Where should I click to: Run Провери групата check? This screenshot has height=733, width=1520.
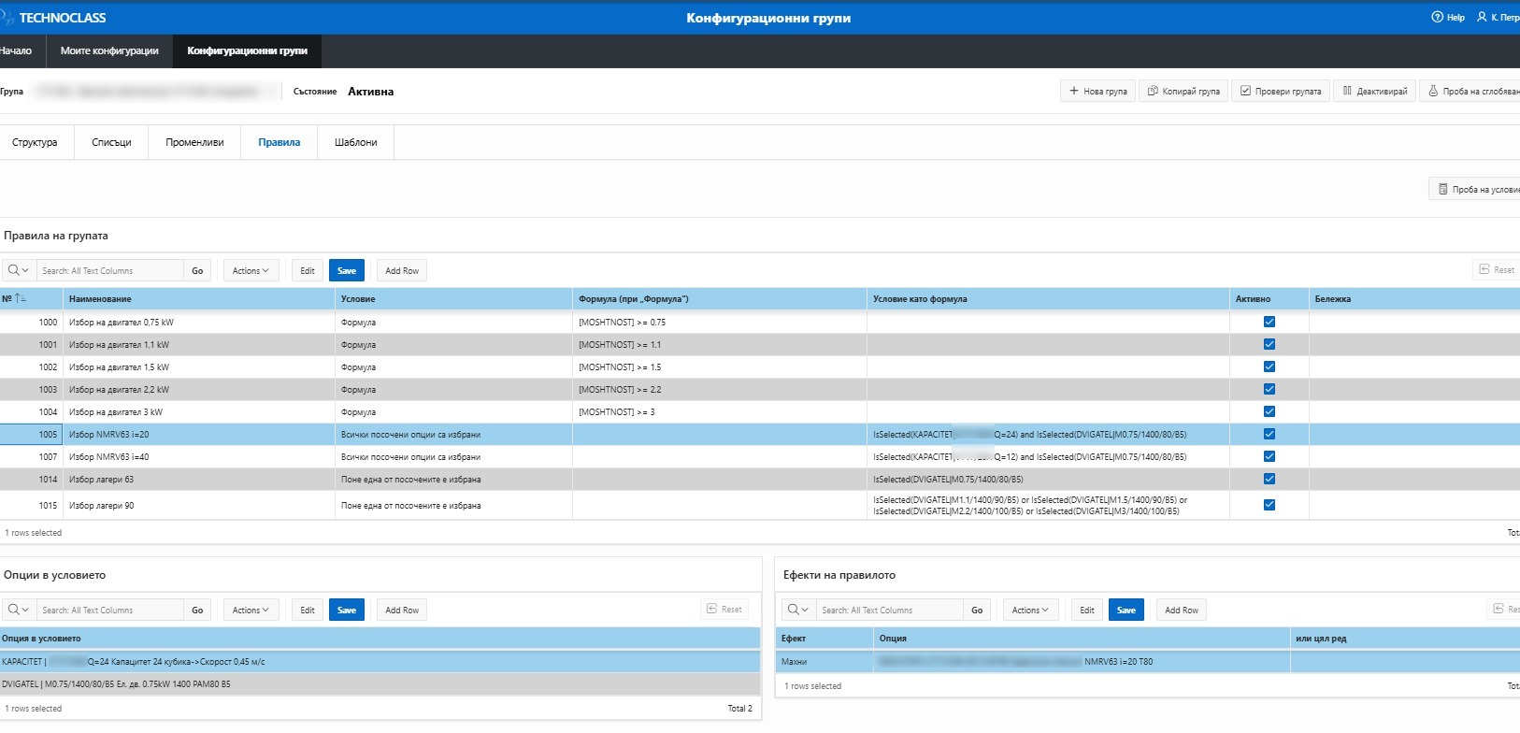(x=1280, y=91)
